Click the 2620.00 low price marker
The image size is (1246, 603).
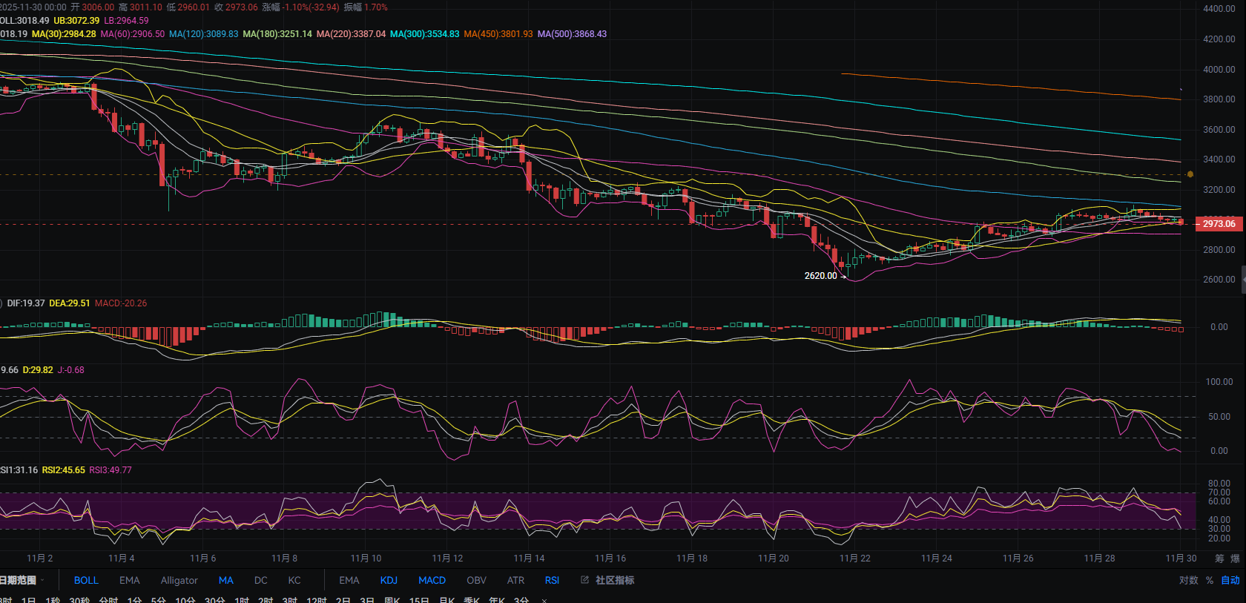point(820,276)
